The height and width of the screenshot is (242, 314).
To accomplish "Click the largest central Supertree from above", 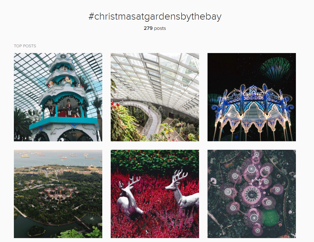I will 252,194.
